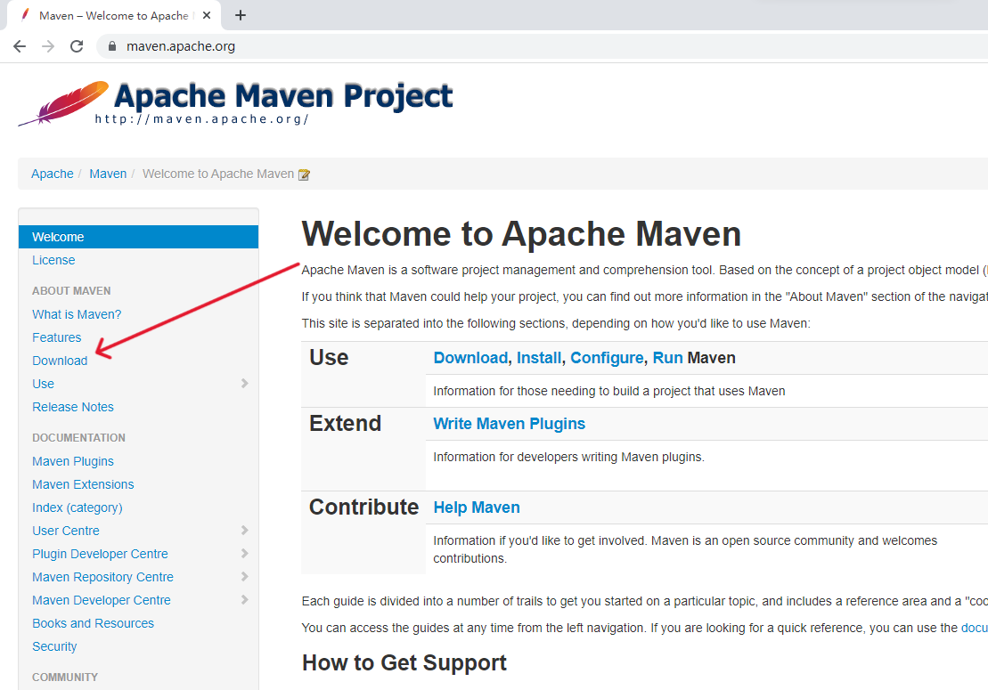This screenshot has width=988, height=690.
Task: Open the Apache breadcrumb link
Action: 53,174
